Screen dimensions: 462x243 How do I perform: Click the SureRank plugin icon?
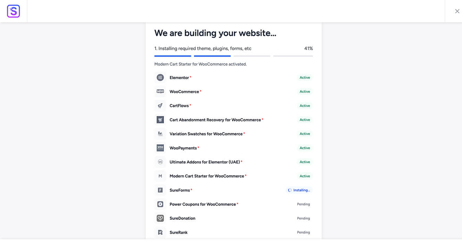160,232
